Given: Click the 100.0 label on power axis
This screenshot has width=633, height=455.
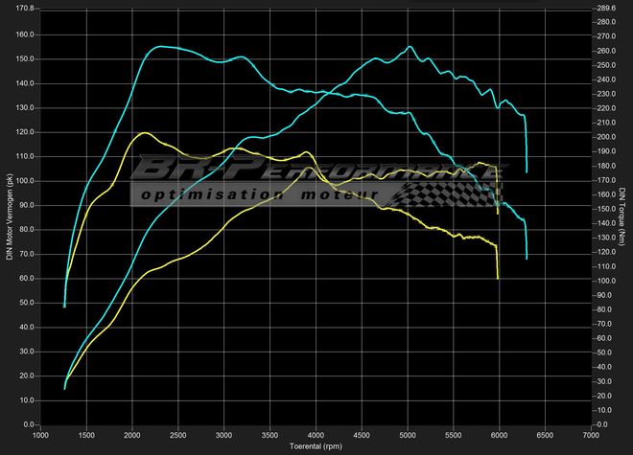Looking at the screenshot, I should click(24, 180).
